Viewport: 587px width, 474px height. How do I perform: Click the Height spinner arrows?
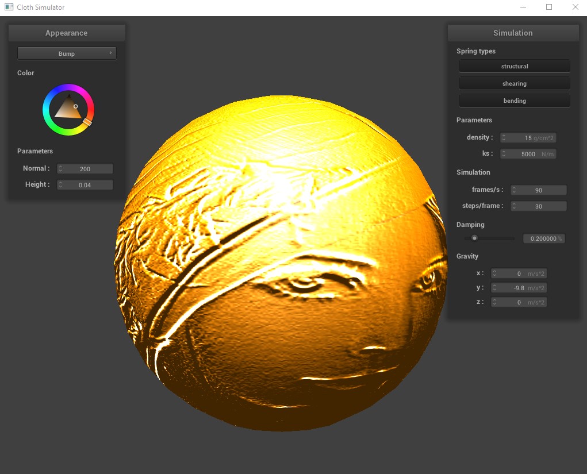(60, 185)
